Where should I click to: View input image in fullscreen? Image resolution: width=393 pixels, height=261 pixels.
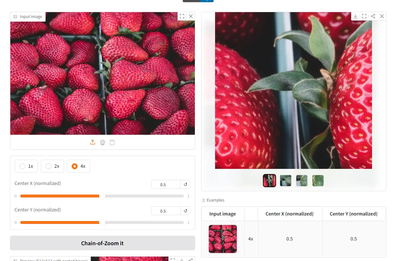coord(182,16)
